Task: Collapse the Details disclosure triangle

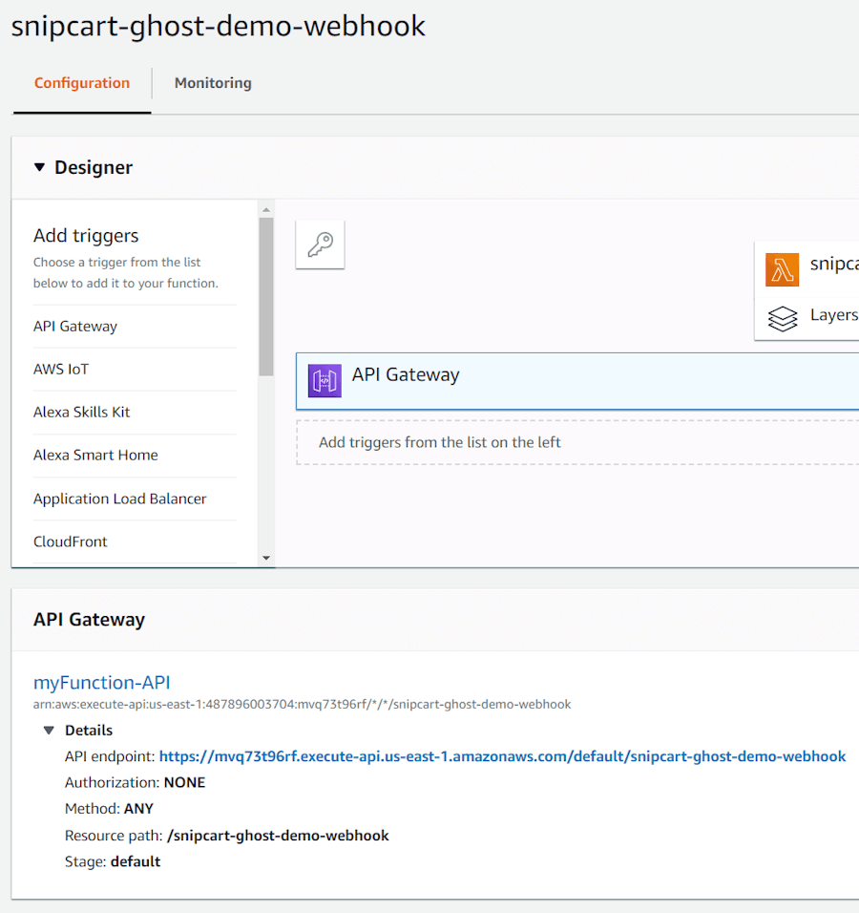Action: pos(49,731)
